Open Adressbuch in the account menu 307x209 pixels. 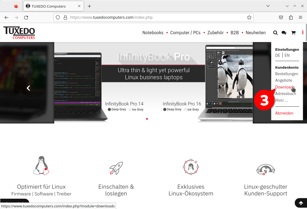[x=286, y=94]
